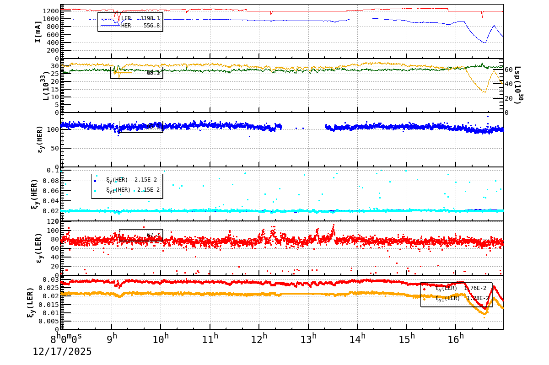Click the 8h0m0s time axis label
549x365 pixels.
pyautogui.click(x=66, y=339)
